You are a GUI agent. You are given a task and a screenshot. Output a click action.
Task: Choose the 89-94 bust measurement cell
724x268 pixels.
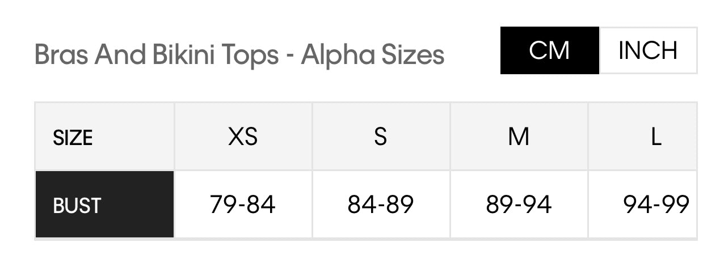coord(519,205)
